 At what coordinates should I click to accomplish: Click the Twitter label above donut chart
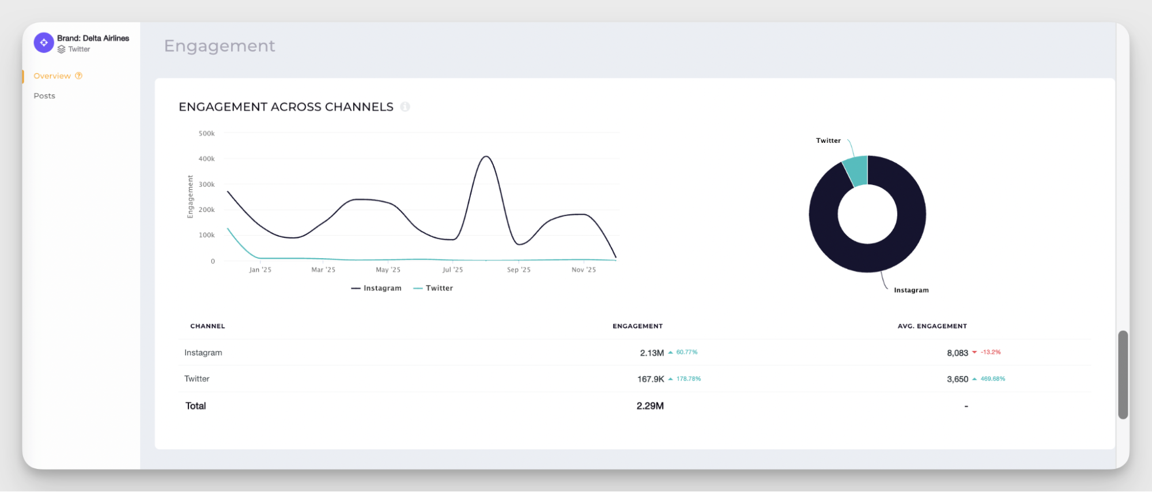828,141
